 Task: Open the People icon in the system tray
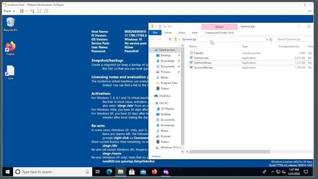pos(264,172)
